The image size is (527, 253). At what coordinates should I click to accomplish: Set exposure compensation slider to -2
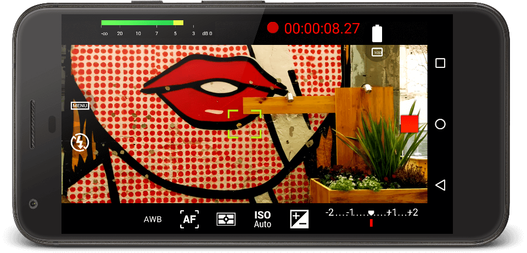(x=329, y=212)
